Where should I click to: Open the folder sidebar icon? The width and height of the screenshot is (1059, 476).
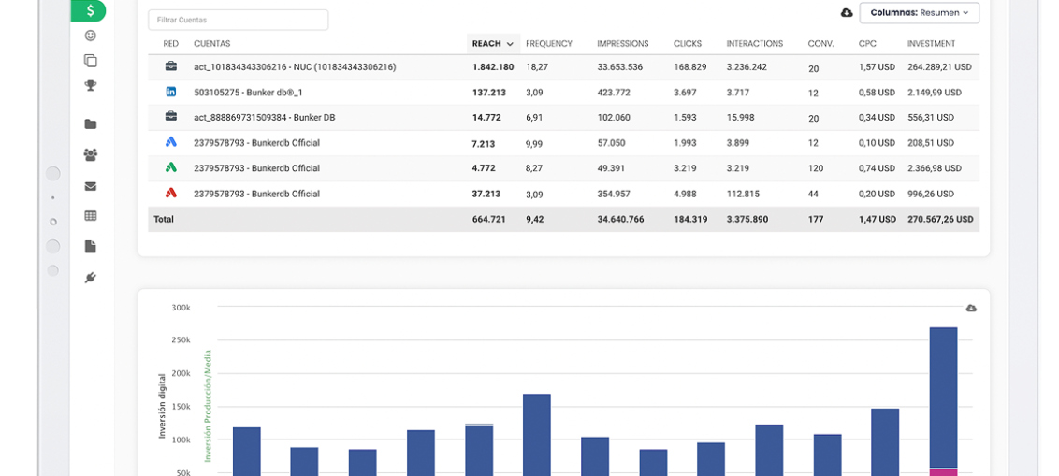tap(90, 124)
